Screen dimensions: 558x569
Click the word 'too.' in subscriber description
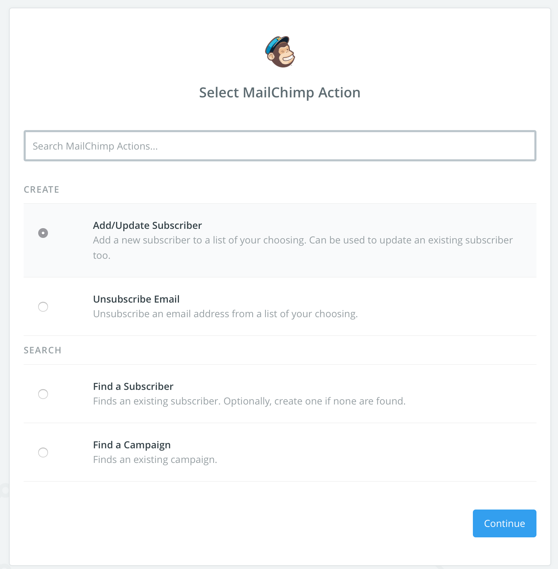pos(102,256)
